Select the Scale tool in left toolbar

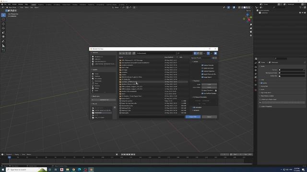pos(3,32)
